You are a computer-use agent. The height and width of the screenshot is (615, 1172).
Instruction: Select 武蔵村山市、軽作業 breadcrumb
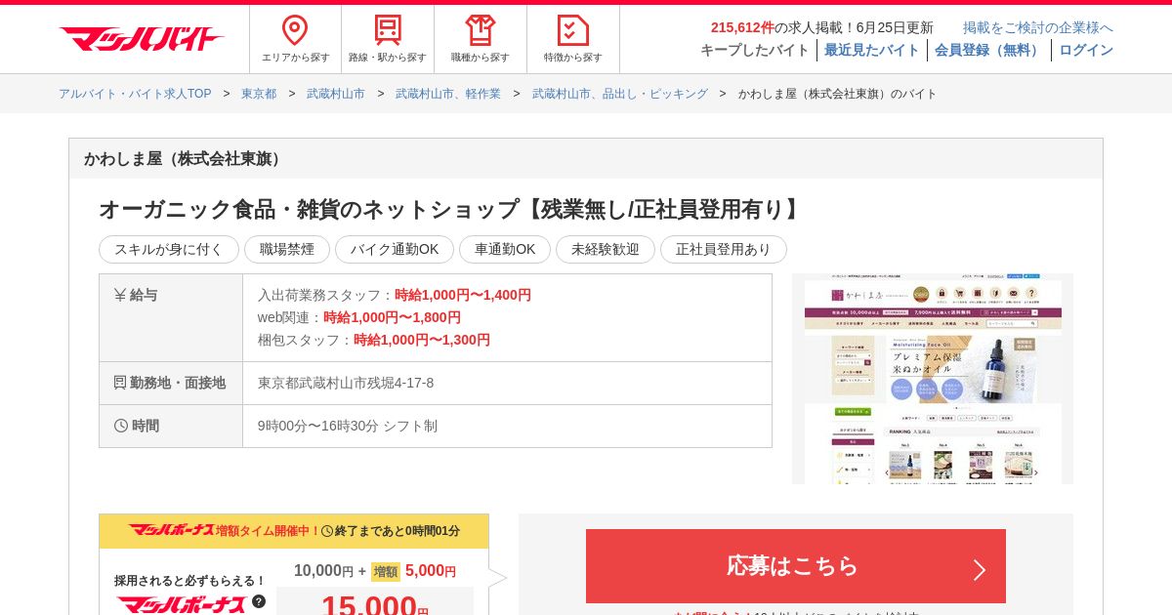click(448, 94)
